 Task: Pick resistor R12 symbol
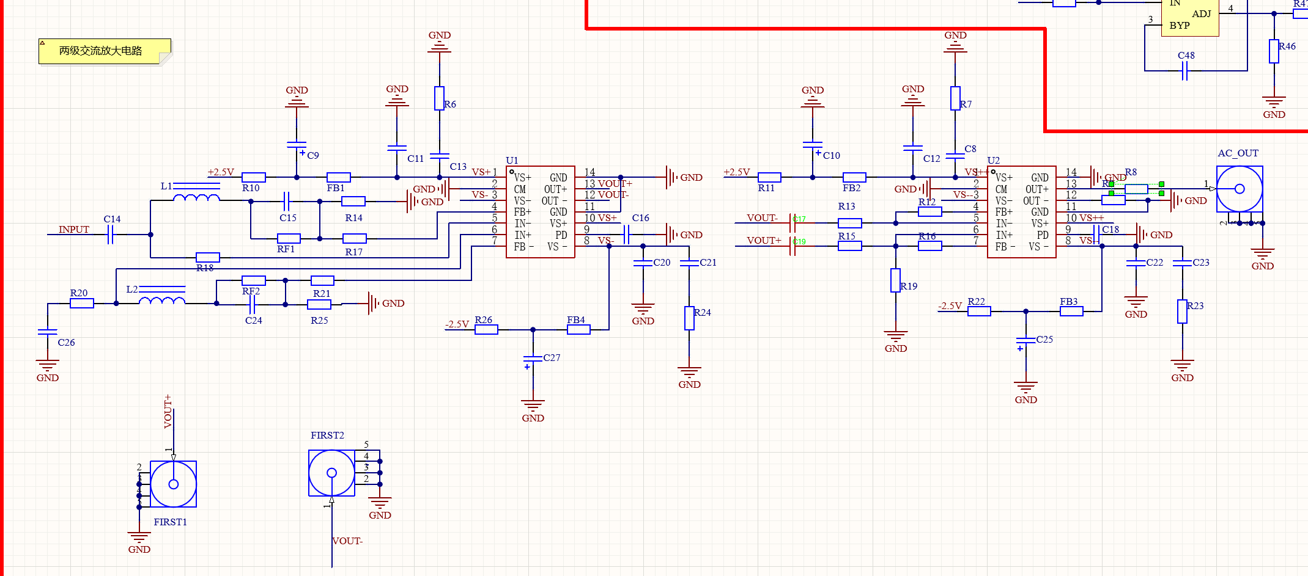[930, 211]
